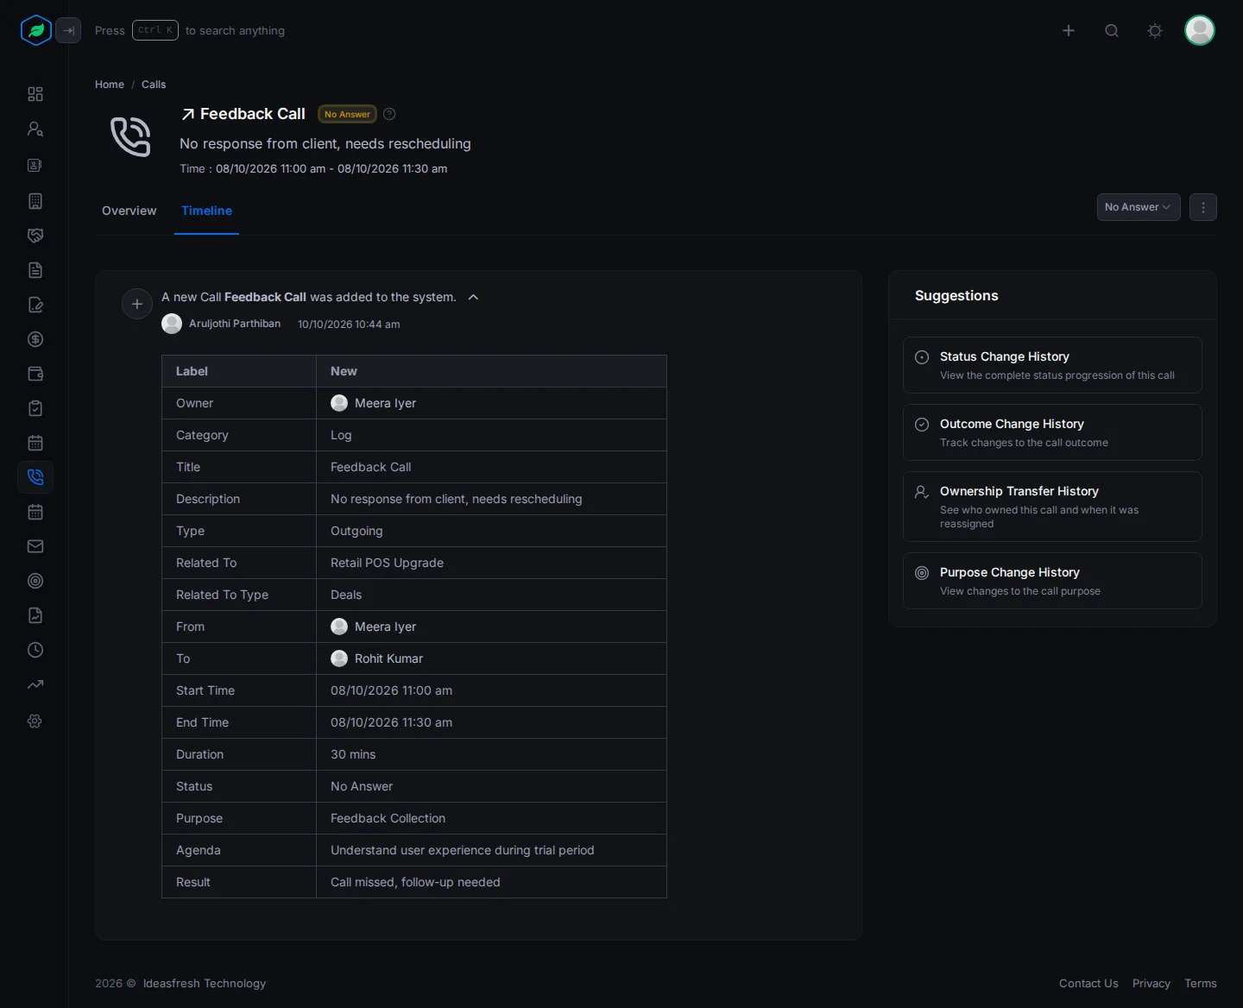This screenshot has width=1243, height=1008.
Task: Click the Contact Us footer link
Action: (1088, 983)
